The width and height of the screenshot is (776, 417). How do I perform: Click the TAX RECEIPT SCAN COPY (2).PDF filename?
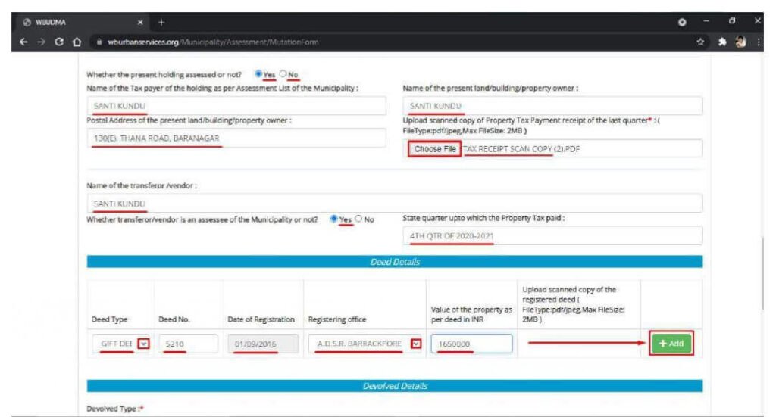pyautogui.click(x=521, y=149)
